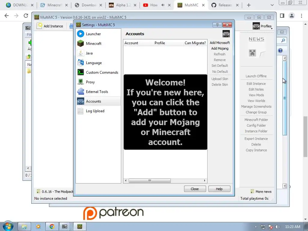The height and width of the screenshot is (231, 308).
Task: Switch to the Releases GitHub tab
Action: [x=225, y=5]
